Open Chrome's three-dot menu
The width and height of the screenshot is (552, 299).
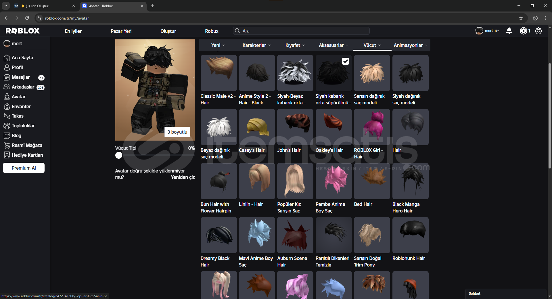point(546,18)
